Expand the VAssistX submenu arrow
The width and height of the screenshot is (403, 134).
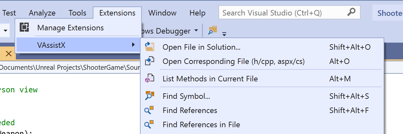(133, 45)
